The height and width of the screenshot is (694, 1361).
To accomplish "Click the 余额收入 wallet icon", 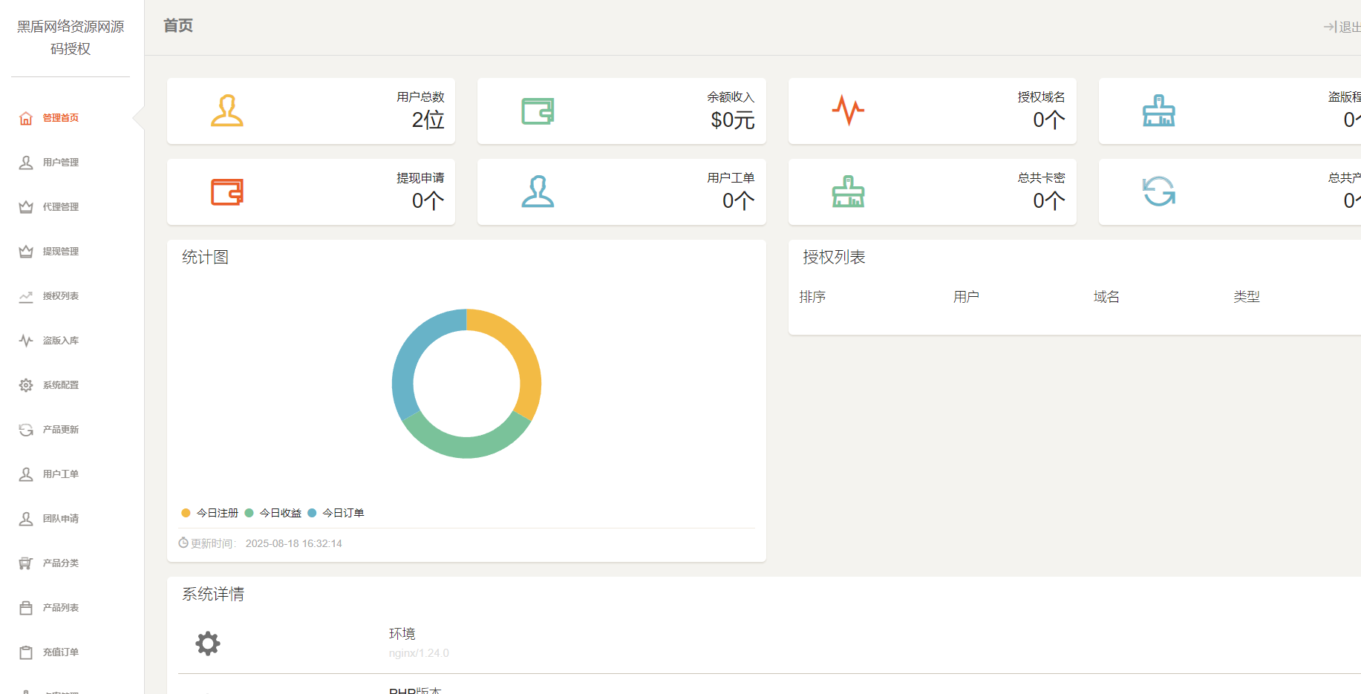I will click(538, 111).
